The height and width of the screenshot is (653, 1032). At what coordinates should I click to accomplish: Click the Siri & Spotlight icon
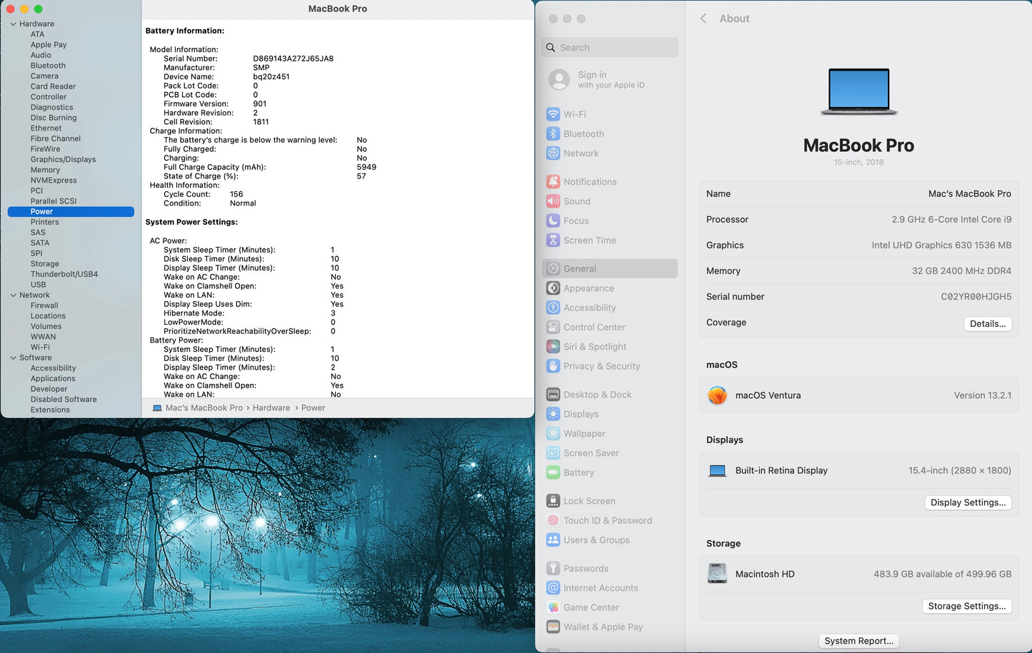[553, 347]
